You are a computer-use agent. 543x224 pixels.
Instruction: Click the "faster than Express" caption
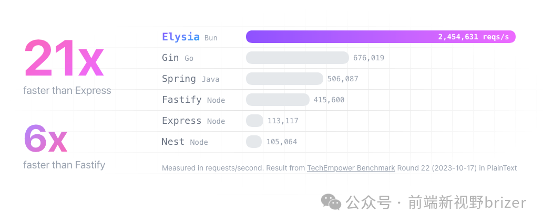tap(67, 91)
